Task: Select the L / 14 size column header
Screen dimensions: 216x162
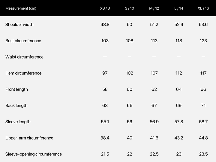Action: (179, 8)
